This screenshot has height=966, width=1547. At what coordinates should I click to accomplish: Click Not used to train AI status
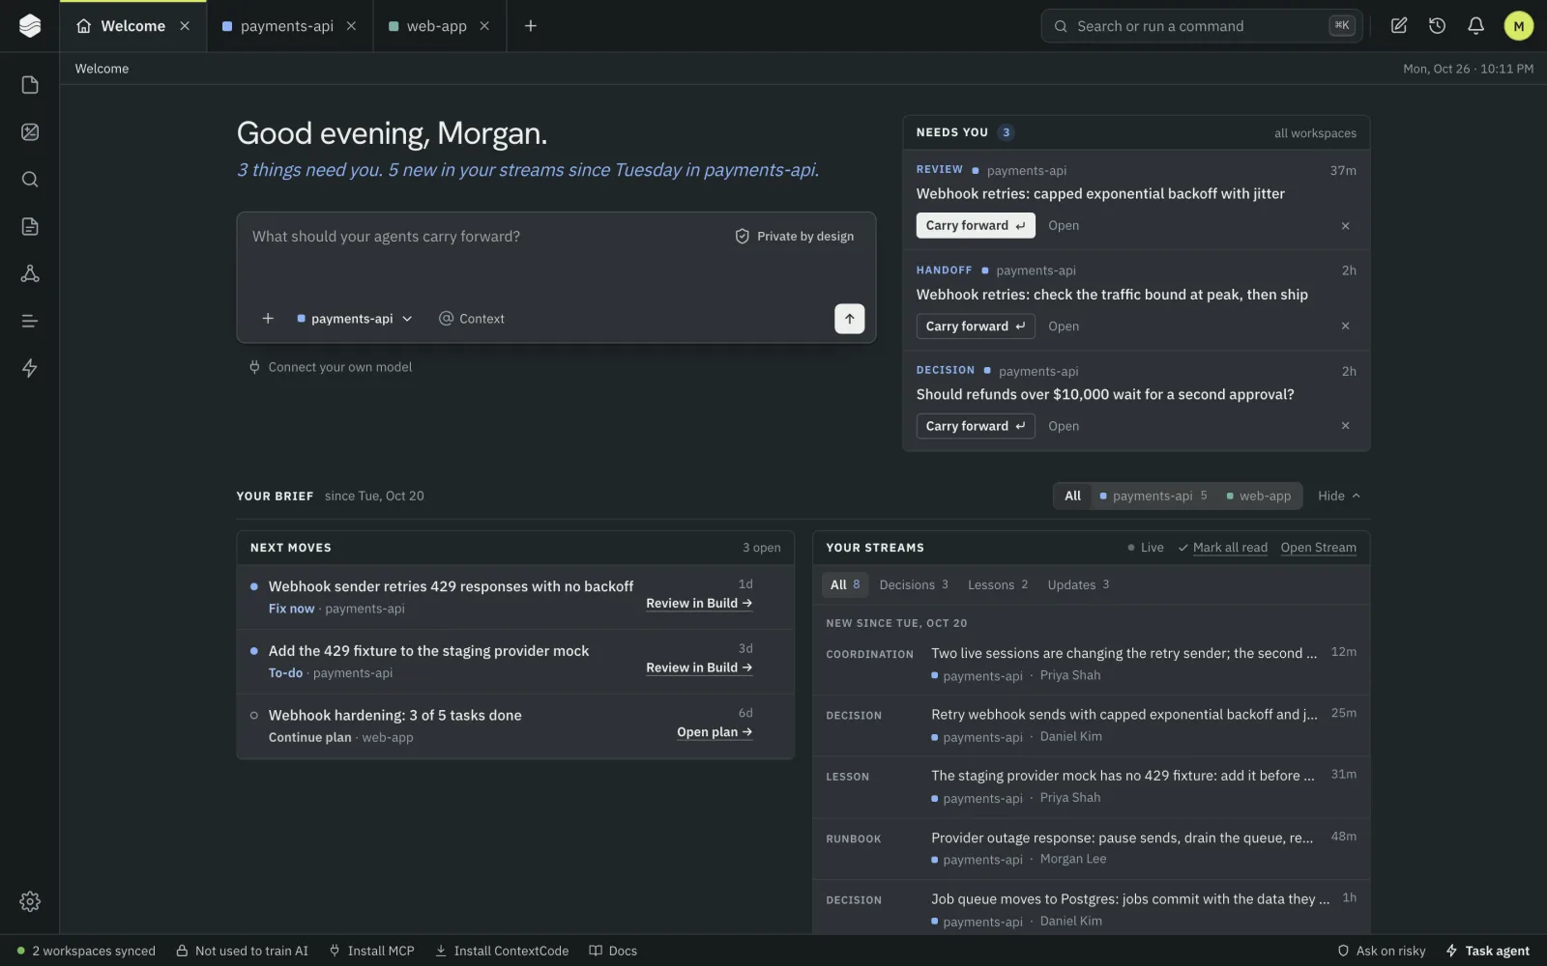coord(242,951)
